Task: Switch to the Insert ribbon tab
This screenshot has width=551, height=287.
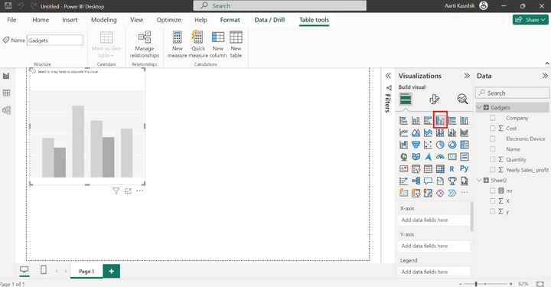Action: [70, 20]
